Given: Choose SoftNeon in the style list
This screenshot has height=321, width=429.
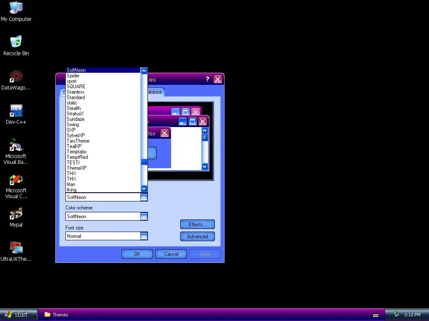Looking at the screenshot, I should click(x=103, y=70).
